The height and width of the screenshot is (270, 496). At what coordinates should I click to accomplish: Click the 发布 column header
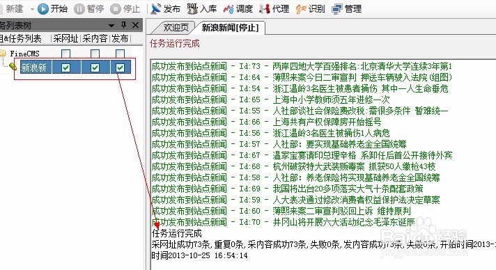[120, 38]
